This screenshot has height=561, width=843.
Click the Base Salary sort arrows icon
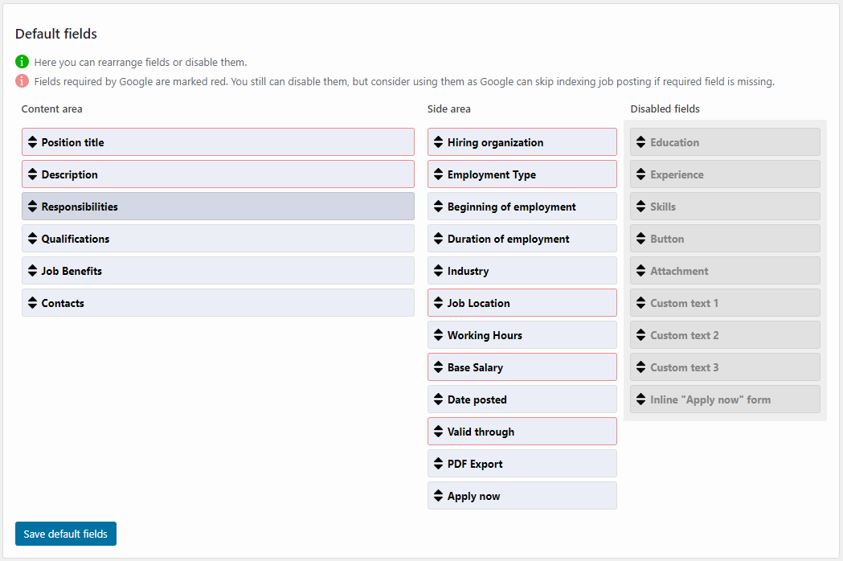(x=438, y=367)
